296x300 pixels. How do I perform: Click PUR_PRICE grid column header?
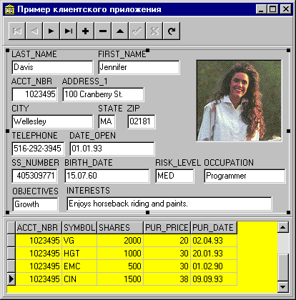pos(167,228)
